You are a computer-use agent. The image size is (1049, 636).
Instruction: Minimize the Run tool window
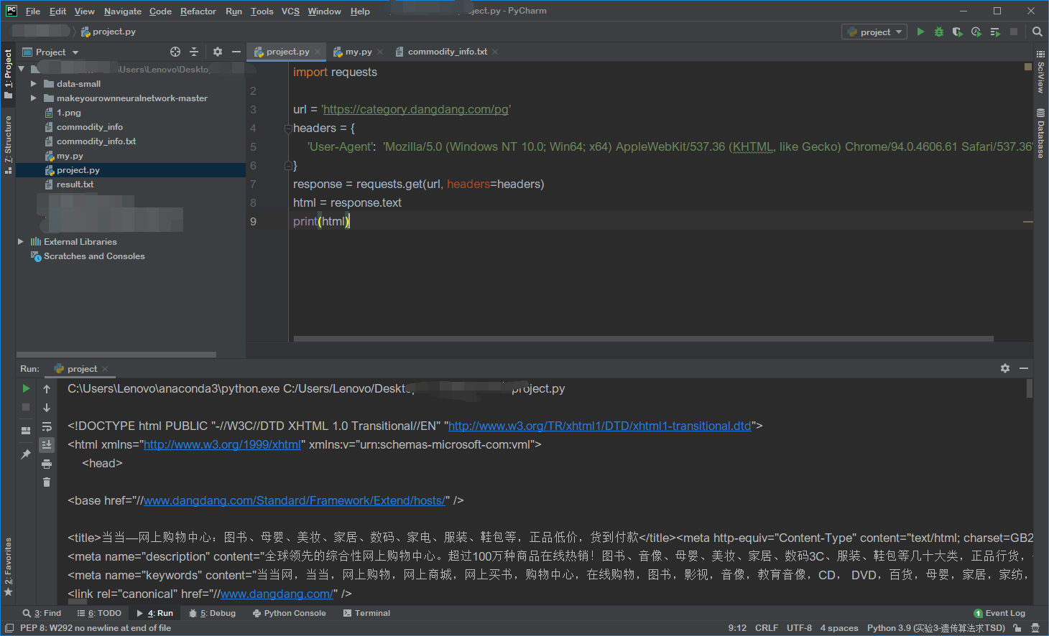pyautogui.click(x=1024, y=368)
